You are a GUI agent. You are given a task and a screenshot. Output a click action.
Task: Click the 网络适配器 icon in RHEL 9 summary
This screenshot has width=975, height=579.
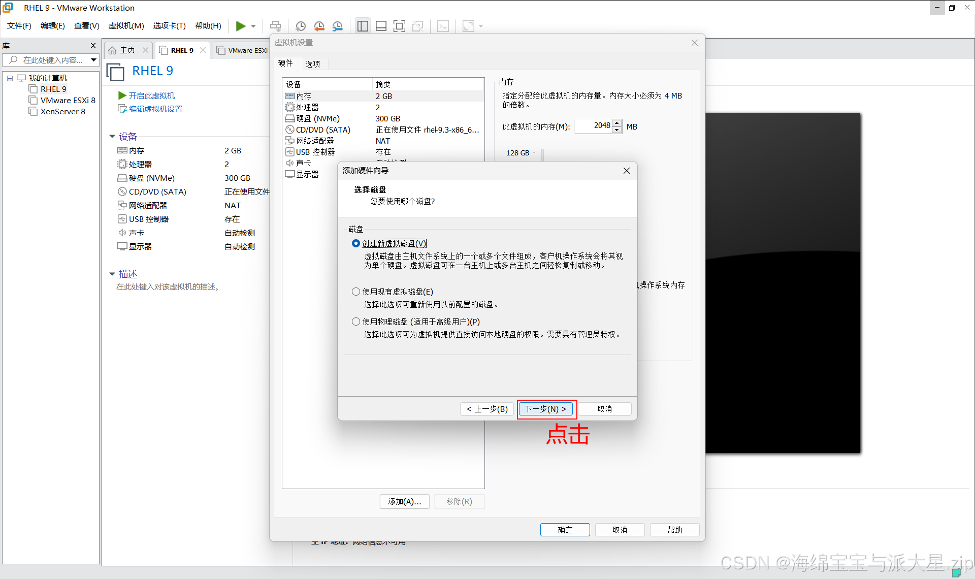pyautogui.click(x=122, y=205)
